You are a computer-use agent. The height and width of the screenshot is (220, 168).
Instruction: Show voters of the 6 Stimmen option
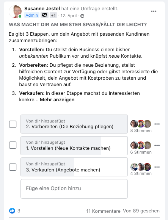coord(141,145)
